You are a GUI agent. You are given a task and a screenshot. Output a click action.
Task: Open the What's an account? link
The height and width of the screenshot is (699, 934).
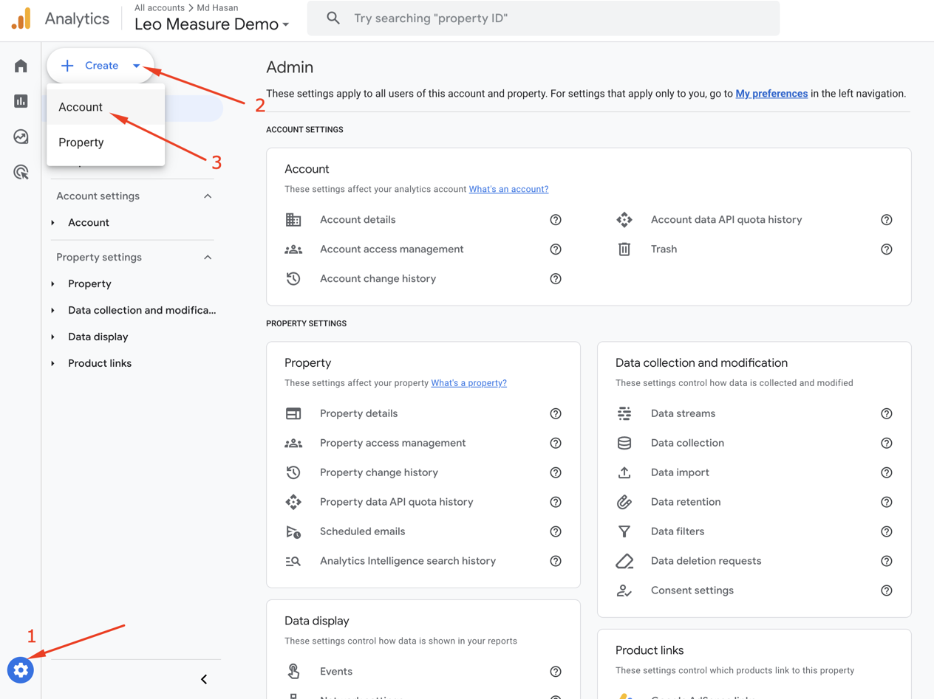point(508,189)
